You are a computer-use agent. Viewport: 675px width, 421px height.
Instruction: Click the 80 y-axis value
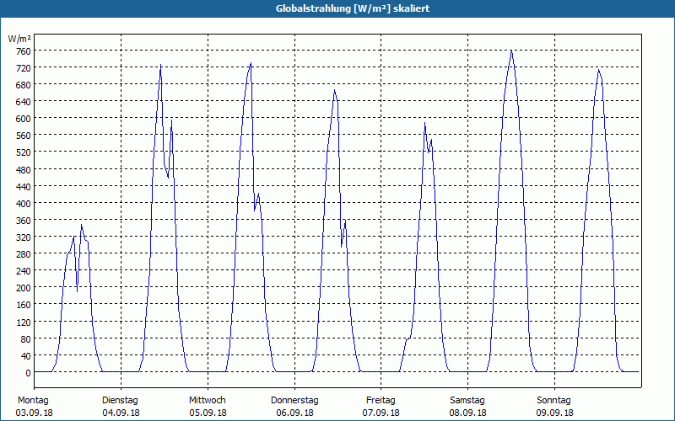(x=25, y=339)
